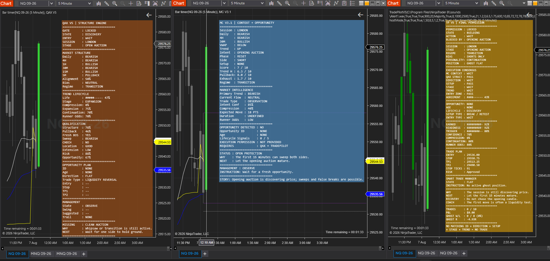Expand instrument dropdown in TradePilot chart
The image size is (550, 261).
439,3
